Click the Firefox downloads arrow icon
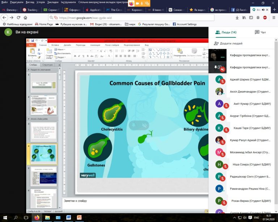 coord(237,17)
